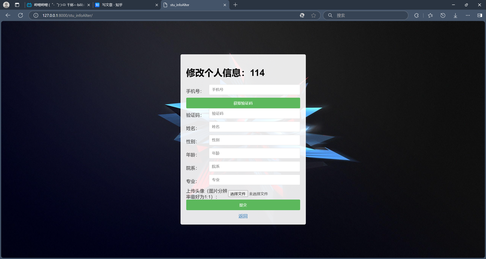Viewport: 486px width, 259px height.
Task: Open the Copilot sidebar panel icon
Action: coord(480,15)
